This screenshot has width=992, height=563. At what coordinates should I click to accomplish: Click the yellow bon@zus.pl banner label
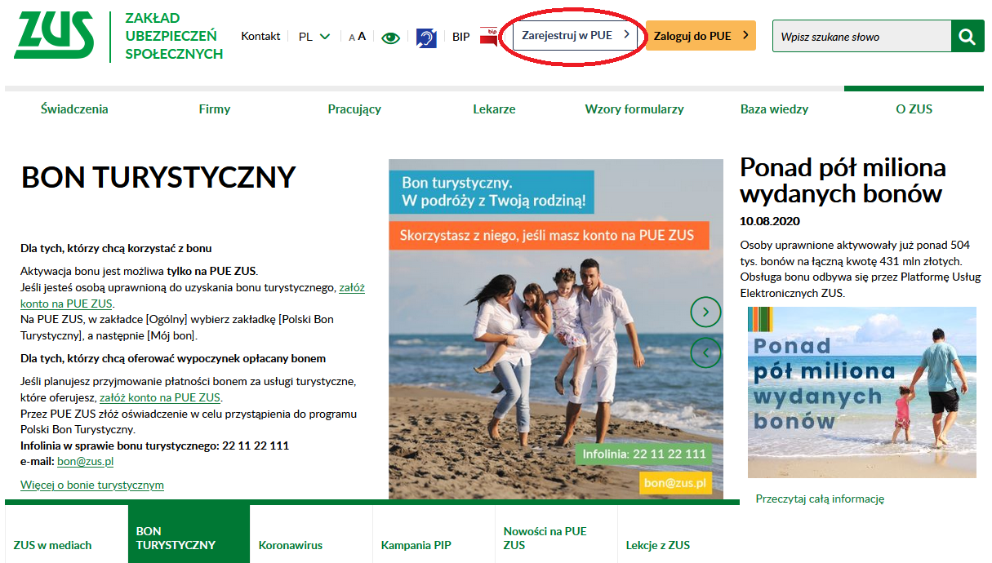click(675, 483)
